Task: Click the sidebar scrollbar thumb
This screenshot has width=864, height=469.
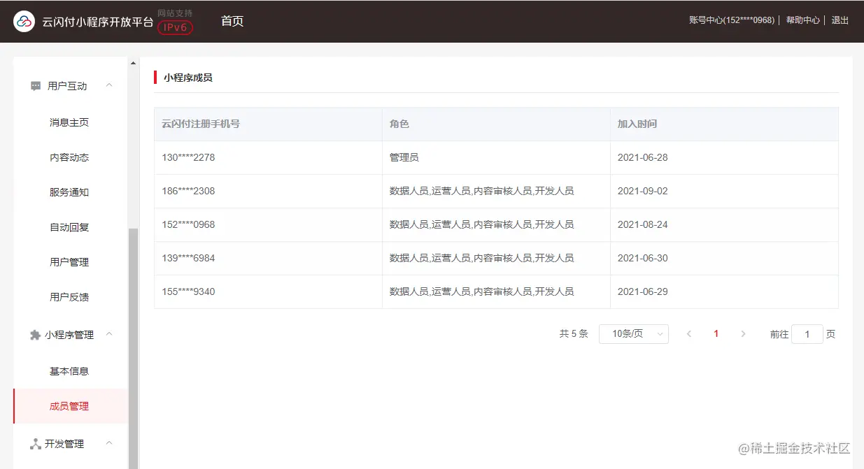Action: tap(133, 348)
